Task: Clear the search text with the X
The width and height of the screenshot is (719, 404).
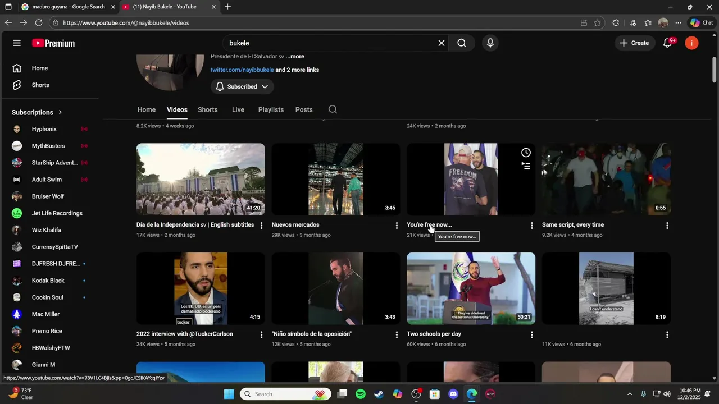Action: [x=442, y=43]
